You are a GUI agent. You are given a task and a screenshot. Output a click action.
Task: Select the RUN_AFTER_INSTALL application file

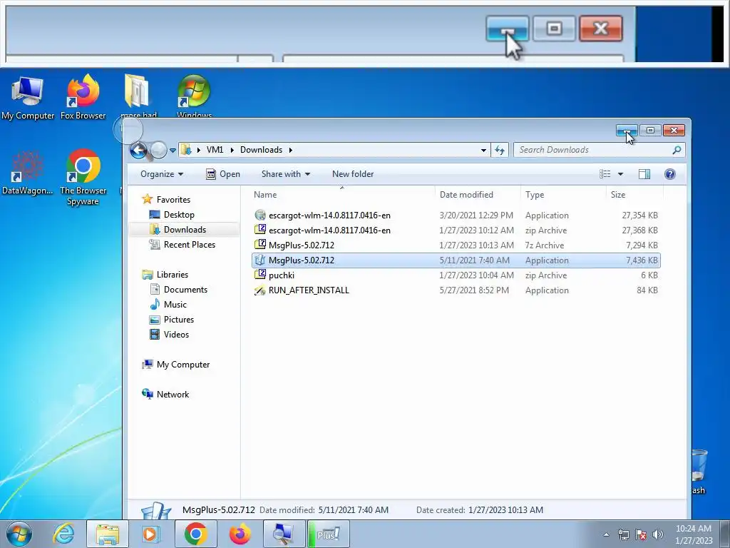[x=456, y=290]
